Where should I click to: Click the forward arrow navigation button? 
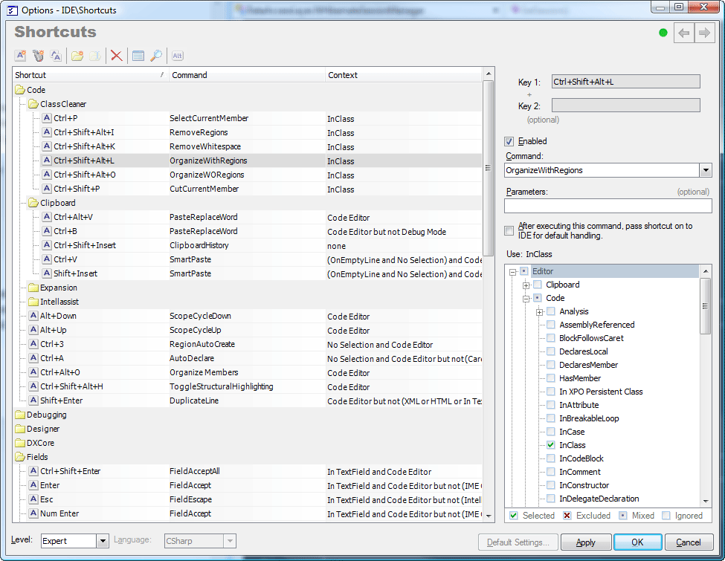tap(704, 33)
